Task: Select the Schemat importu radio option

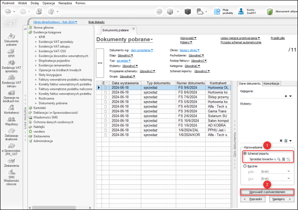Action: coord(244,154)
